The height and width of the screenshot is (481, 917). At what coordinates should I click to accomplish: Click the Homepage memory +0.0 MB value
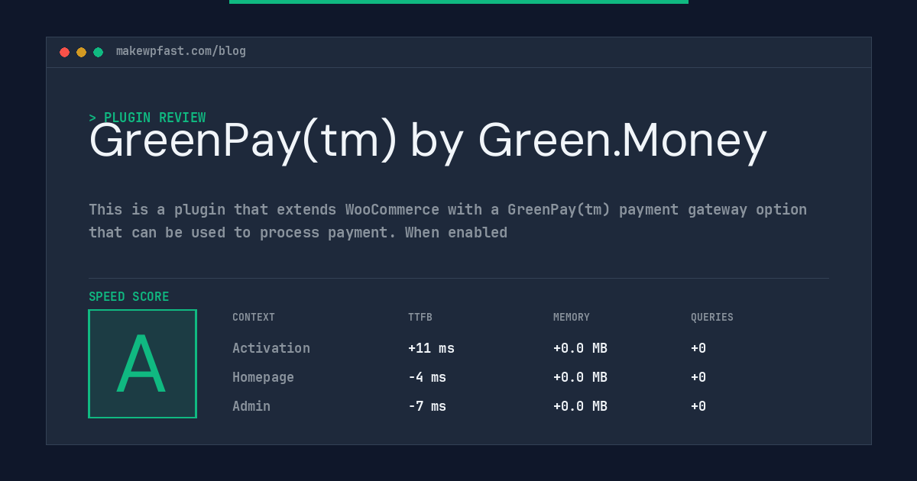[x=580, y=377]
